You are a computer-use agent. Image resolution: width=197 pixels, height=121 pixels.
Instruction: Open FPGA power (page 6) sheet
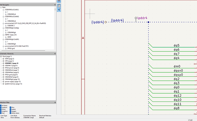12,68
